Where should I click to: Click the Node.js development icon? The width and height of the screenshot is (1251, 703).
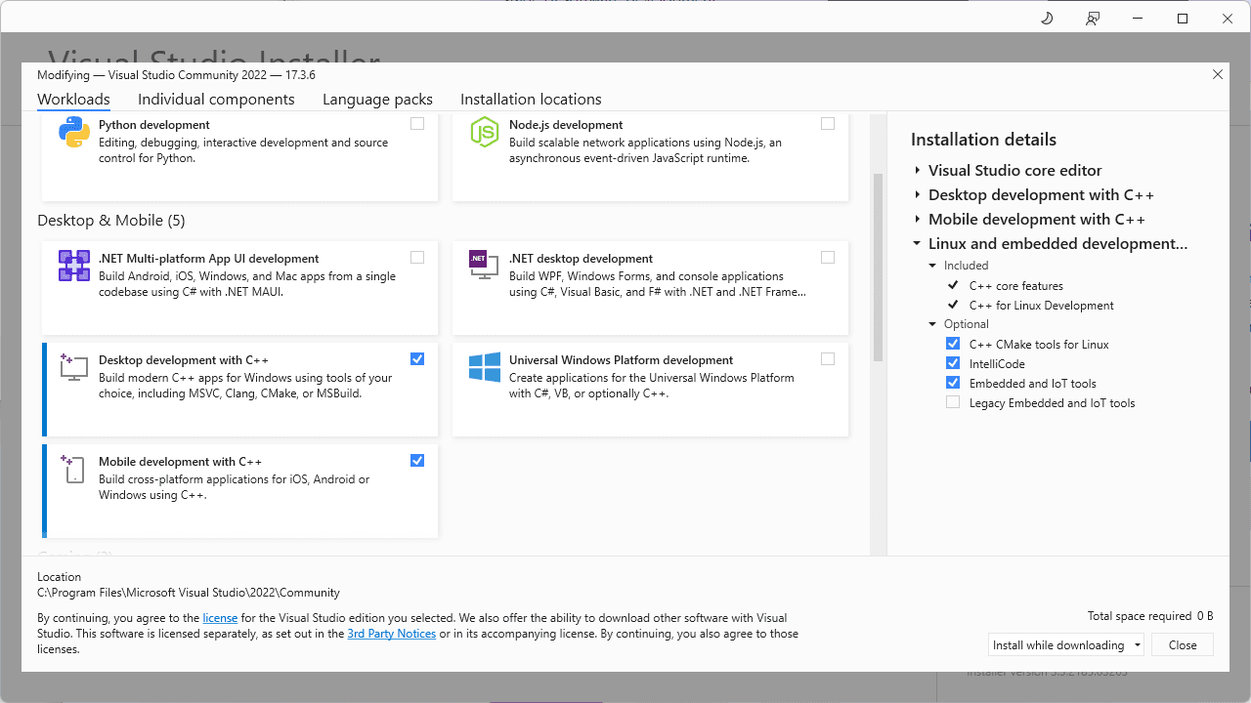[x=485, y=132]
